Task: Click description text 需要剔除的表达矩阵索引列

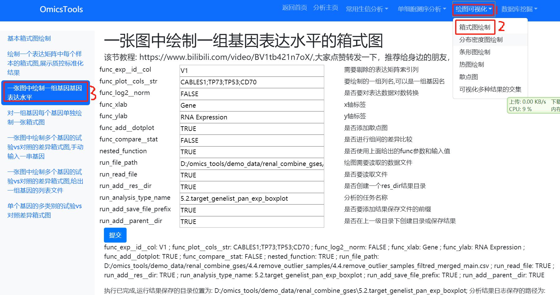Action: click(x=381, y=70)
